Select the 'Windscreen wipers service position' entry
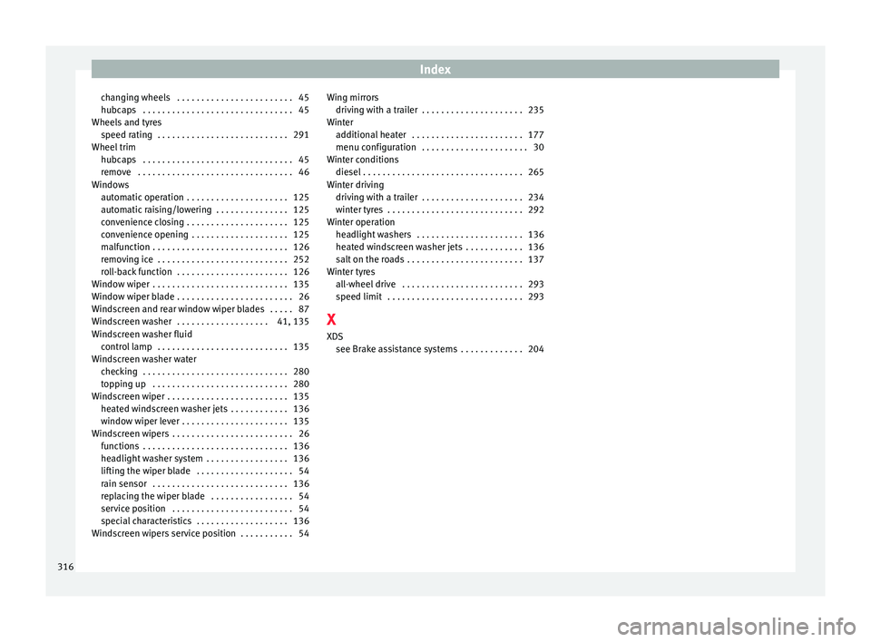The width and height of the screenshot is (871, 642). pos(201,534)
